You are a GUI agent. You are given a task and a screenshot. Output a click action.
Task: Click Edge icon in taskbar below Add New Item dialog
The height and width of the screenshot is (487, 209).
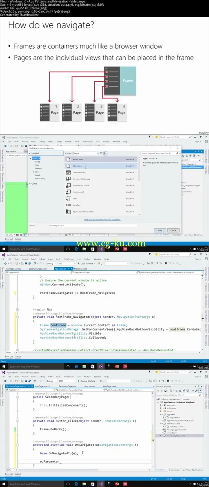point(76,249)
